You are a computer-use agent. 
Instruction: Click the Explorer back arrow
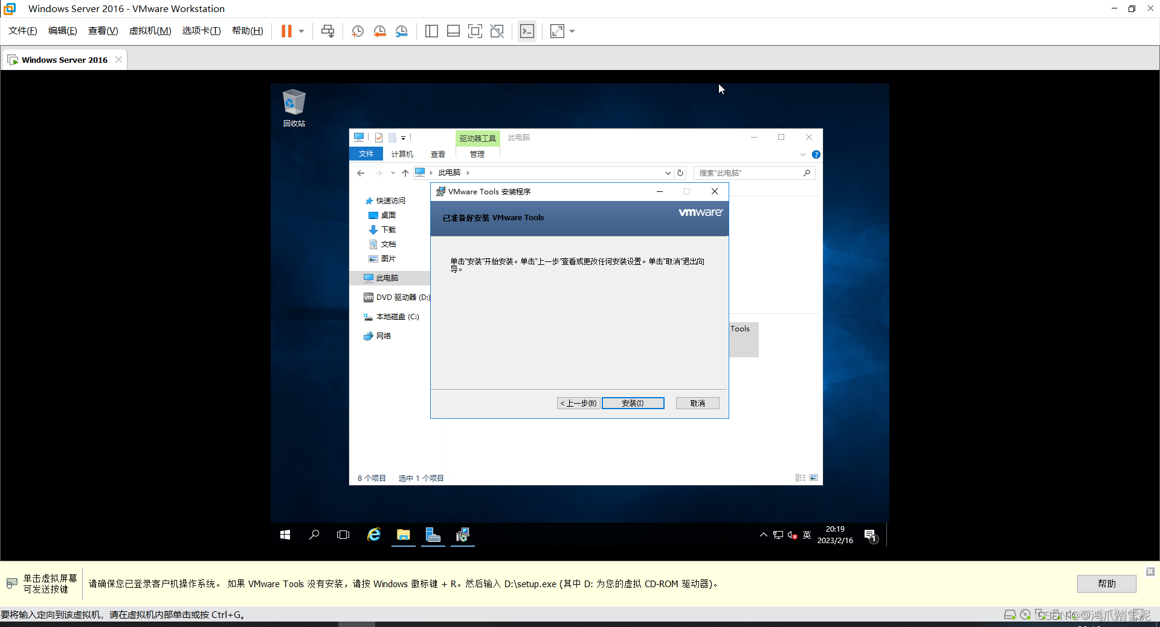(x=361, y=173)
